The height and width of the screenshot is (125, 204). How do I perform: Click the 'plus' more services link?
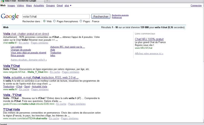pyautogui.click(x=67, y=5)
